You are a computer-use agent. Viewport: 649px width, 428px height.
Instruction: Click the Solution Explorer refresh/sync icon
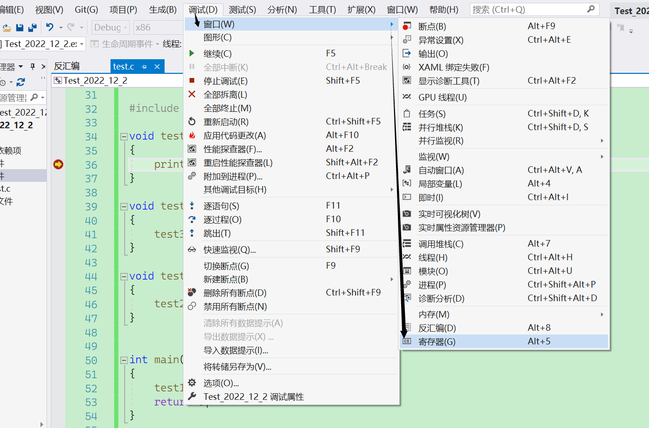[x=20, y=82]
